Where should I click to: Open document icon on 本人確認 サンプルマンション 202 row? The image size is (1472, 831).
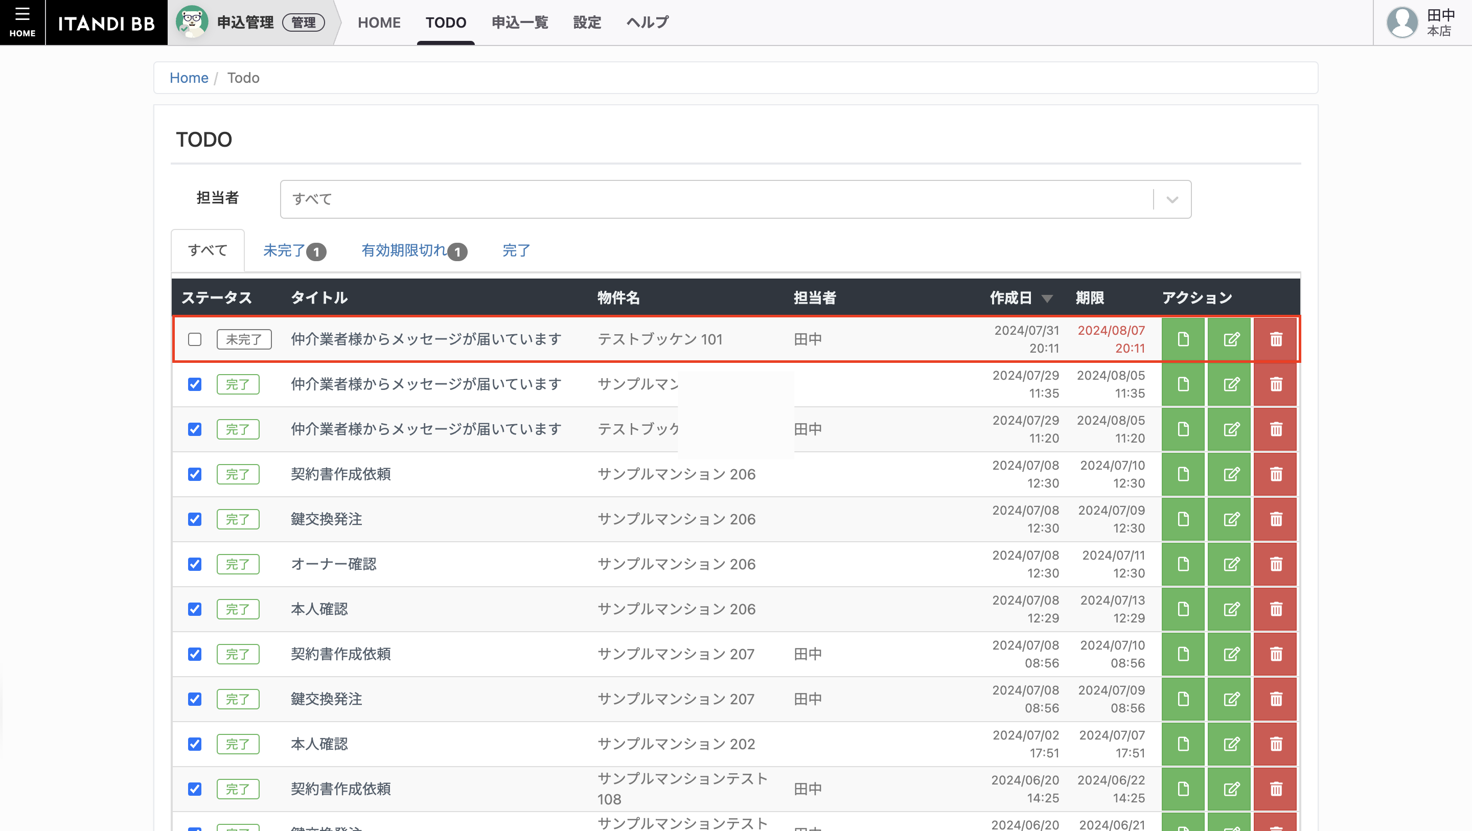1183,744
